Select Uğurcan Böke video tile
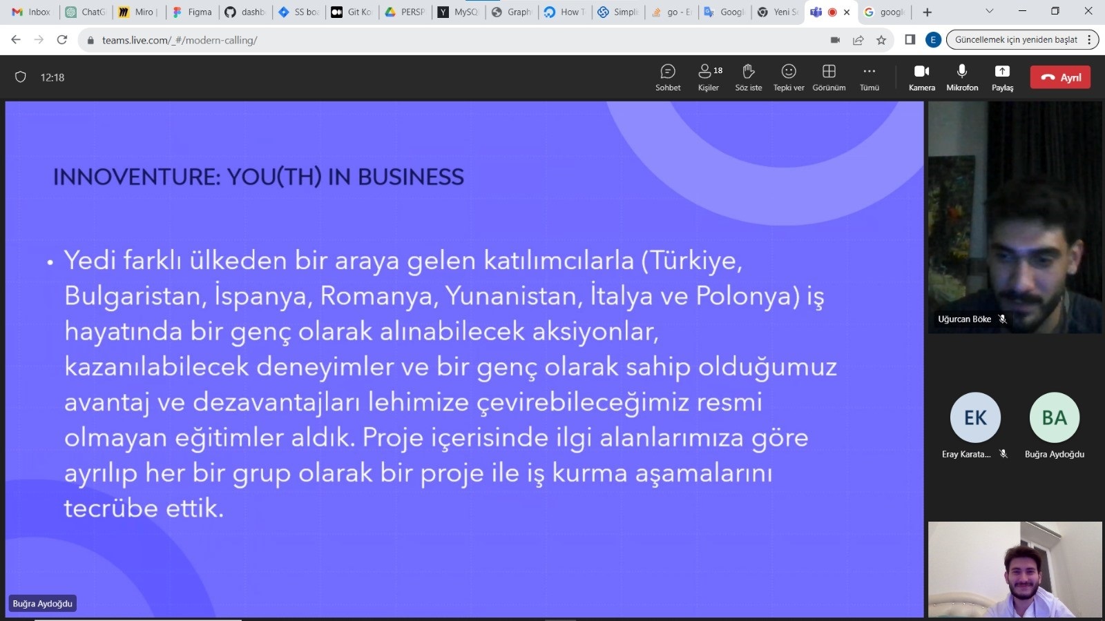The image size is (1105, 621). tap(1015, 217)
